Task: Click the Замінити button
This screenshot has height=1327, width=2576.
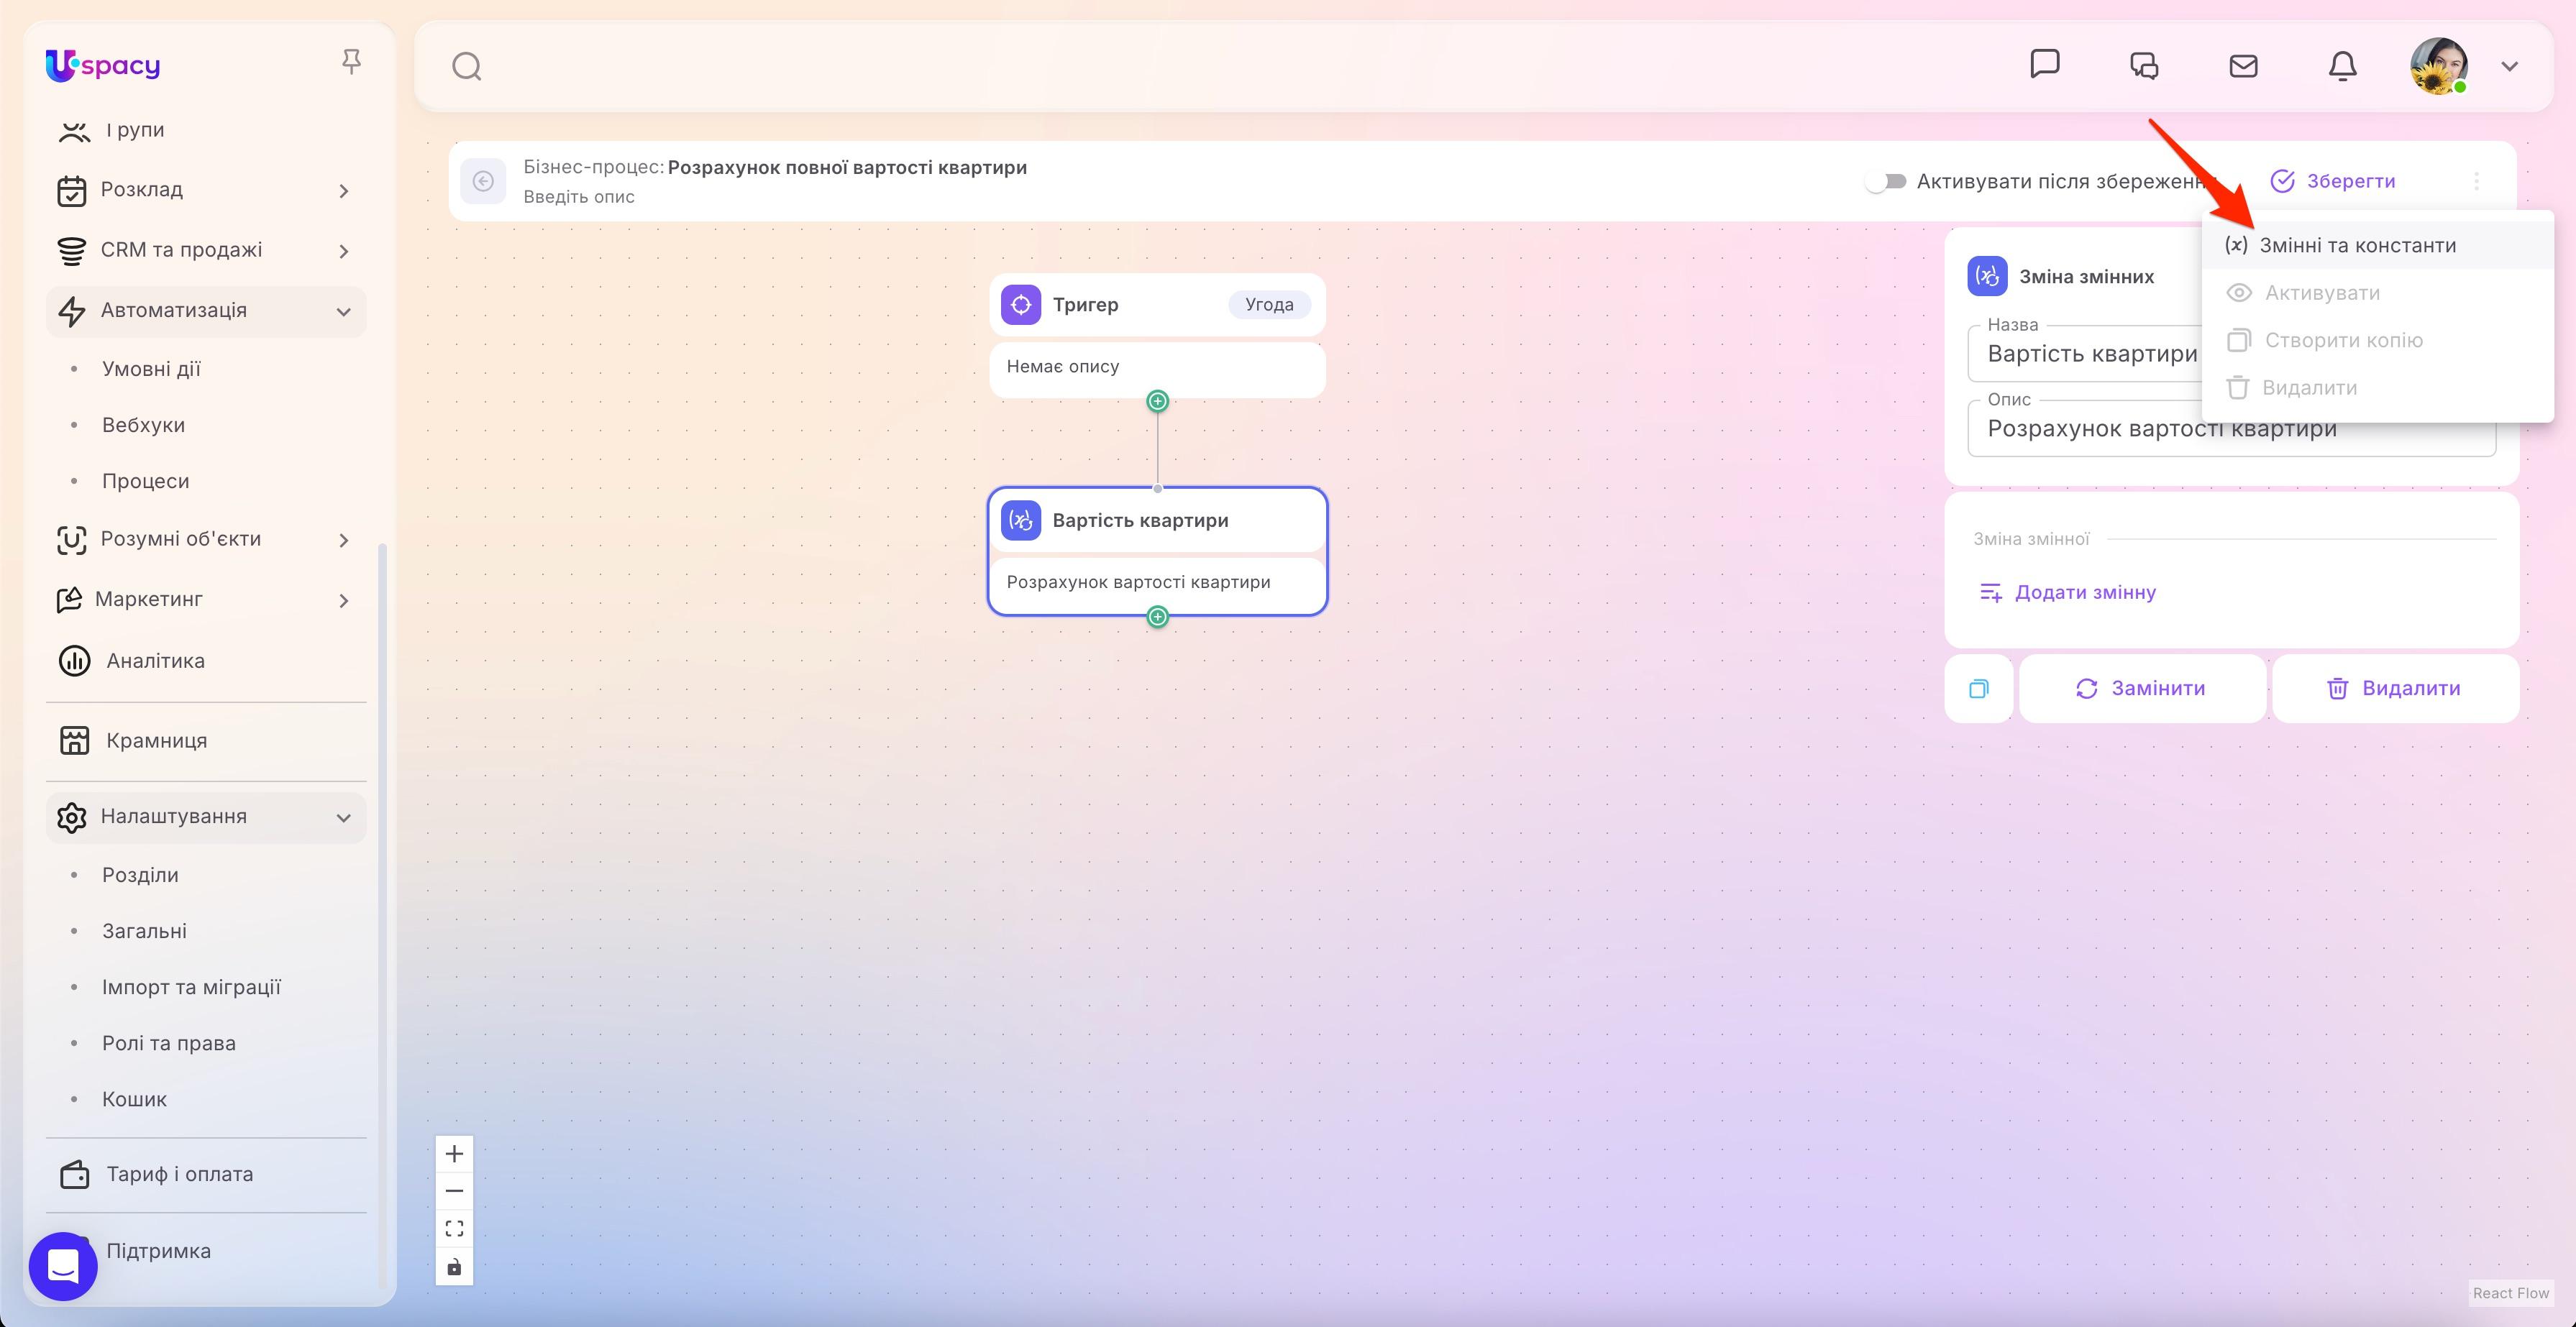Action: pos(2142,689)
